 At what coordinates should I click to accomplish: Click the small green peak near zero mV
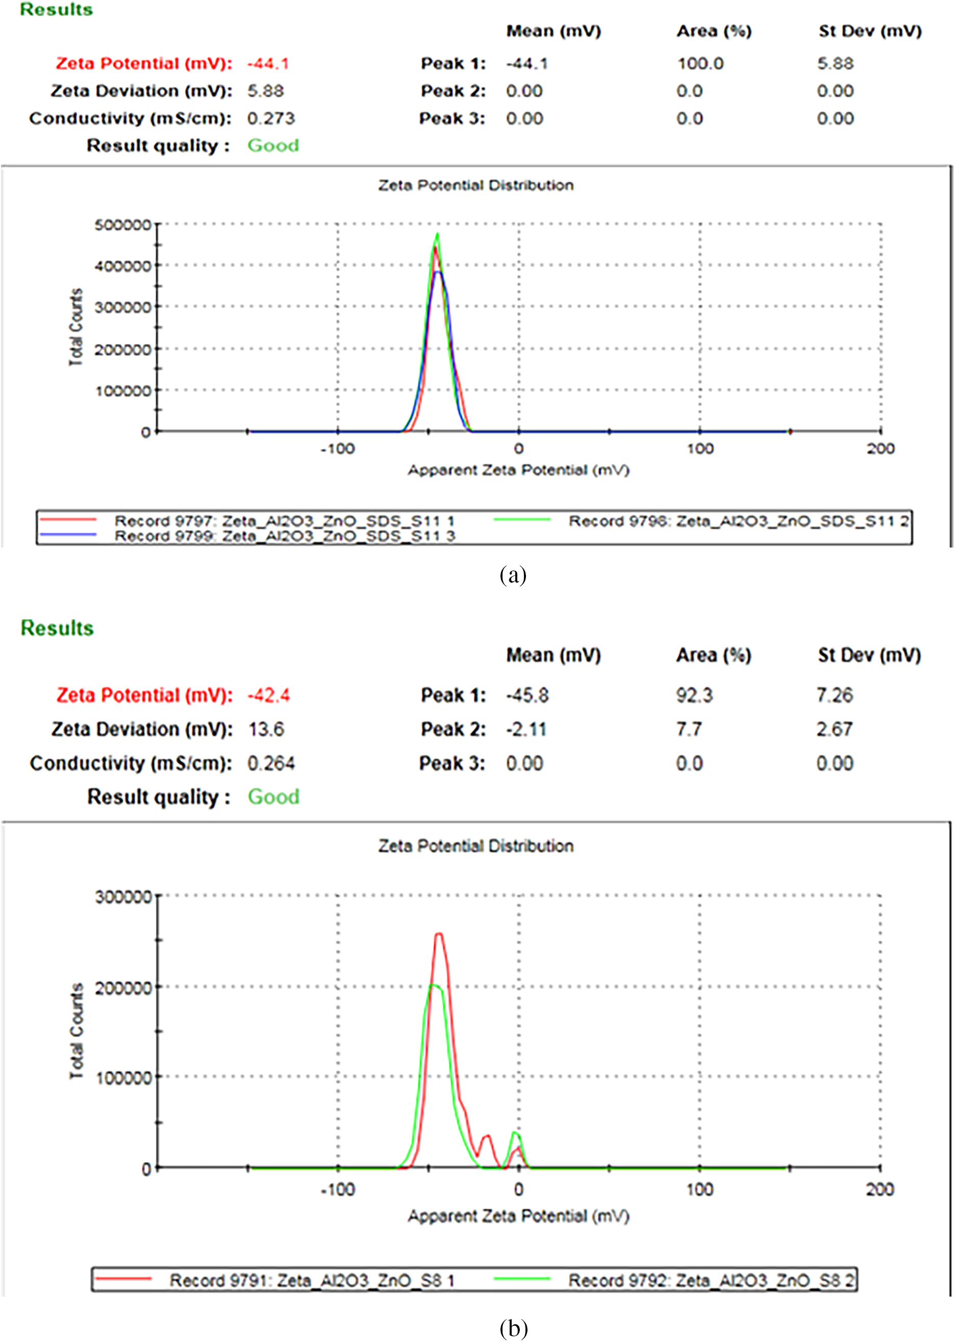[x=515, y=1134]
